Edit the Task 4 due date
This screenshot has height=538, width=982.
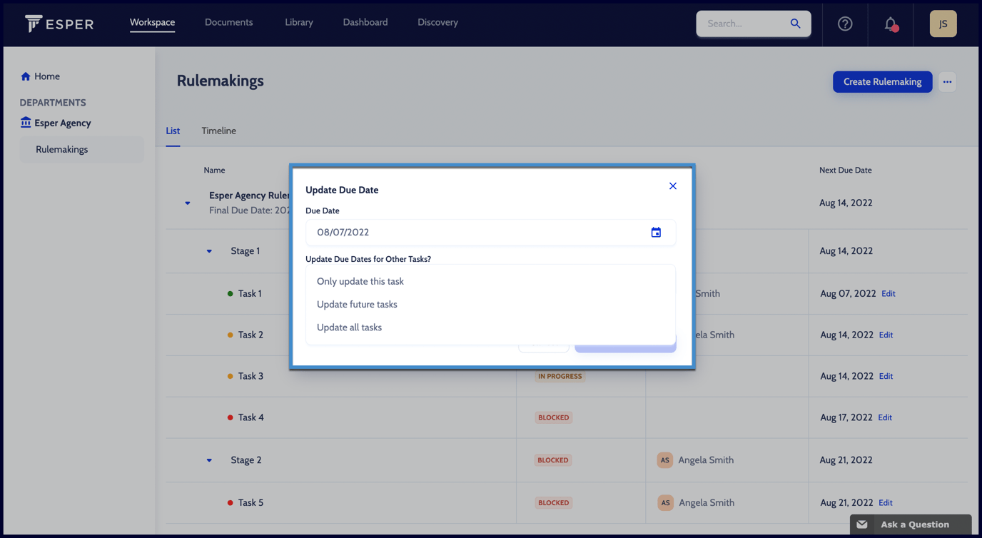[885, 417]
